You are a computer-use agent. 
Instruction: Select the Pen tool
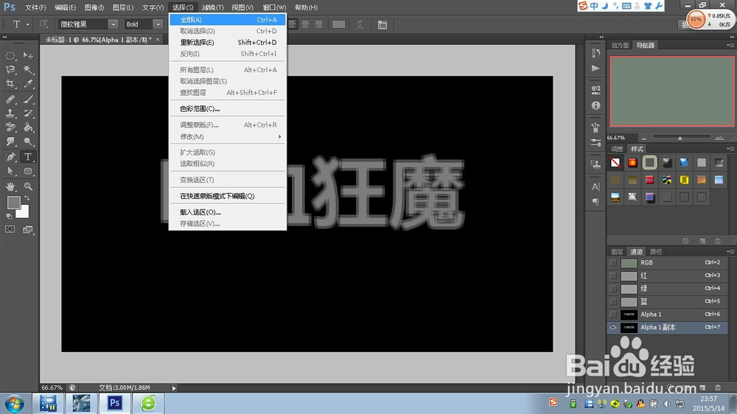tap(10, 157)
